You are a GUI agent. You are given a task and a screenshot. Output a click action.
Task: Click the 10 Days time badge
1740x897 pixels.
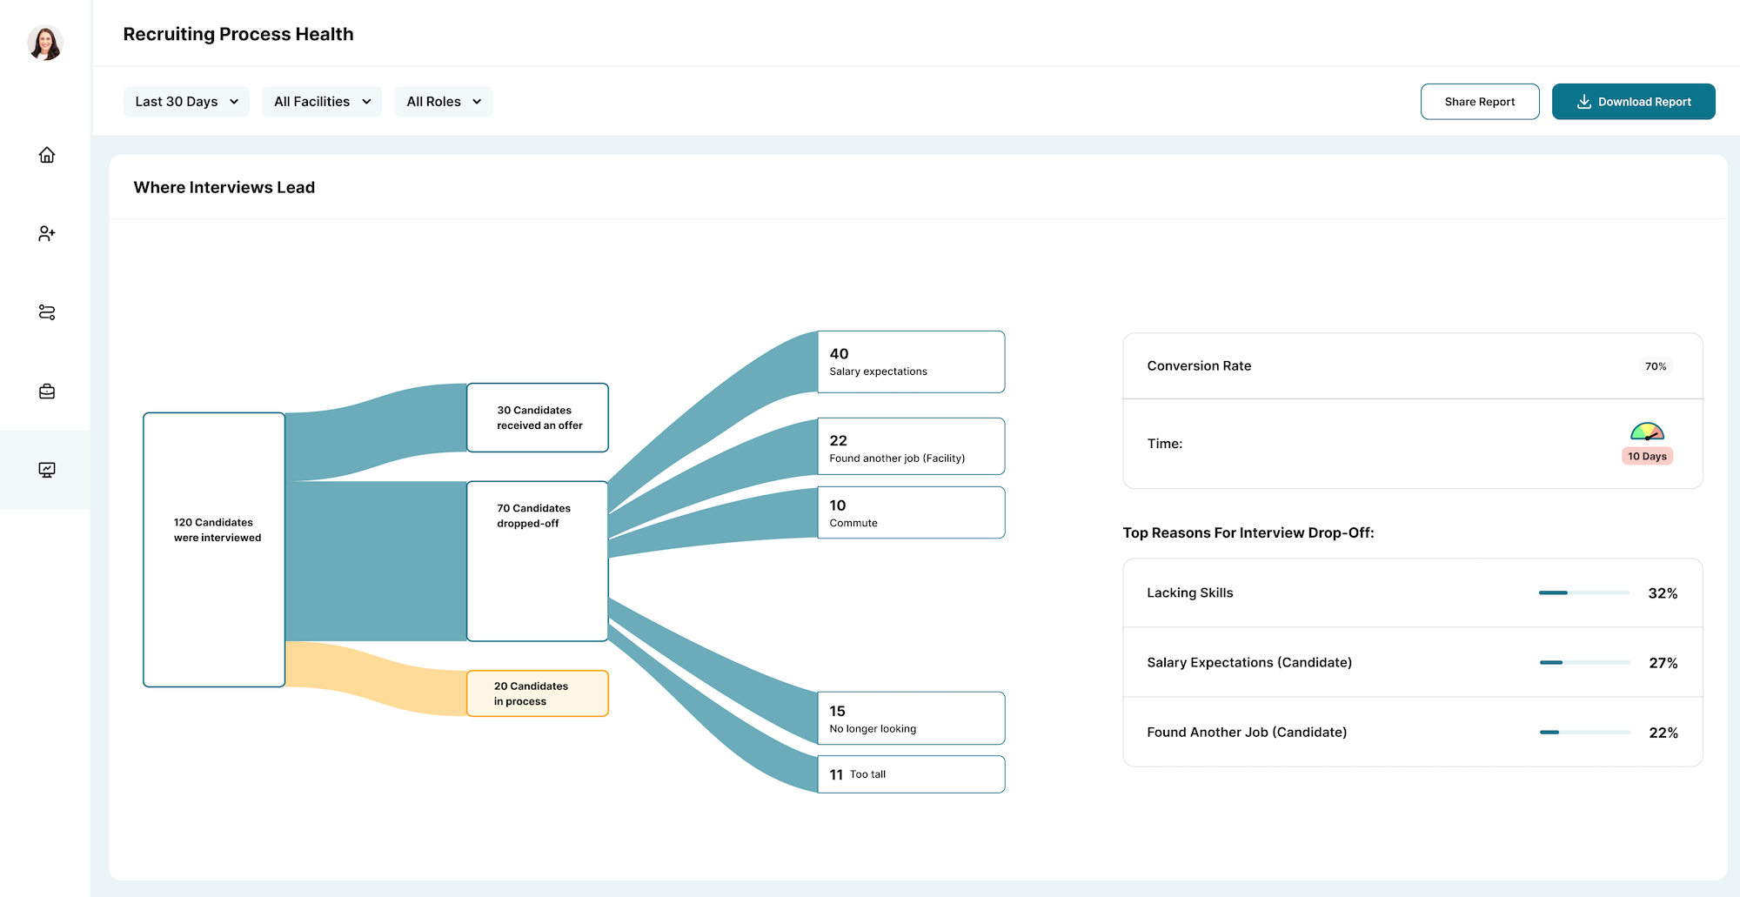click(x=1647, y=456)
